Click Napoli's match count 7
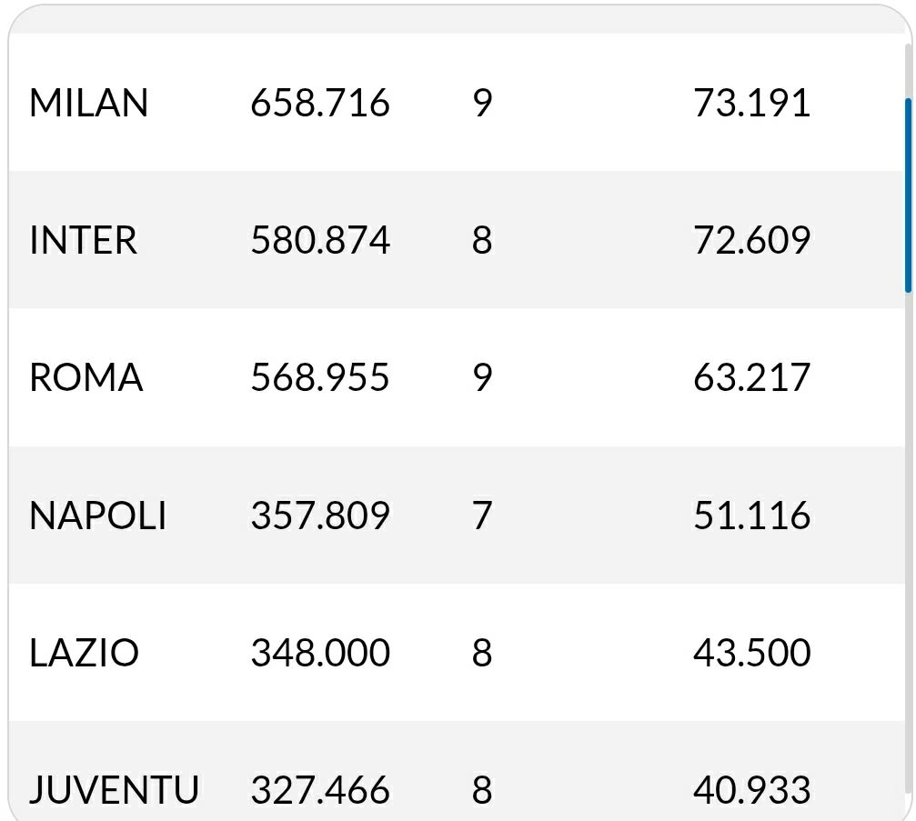The height and width of the screenshot is (821, 916). click(x=482, y=516)
